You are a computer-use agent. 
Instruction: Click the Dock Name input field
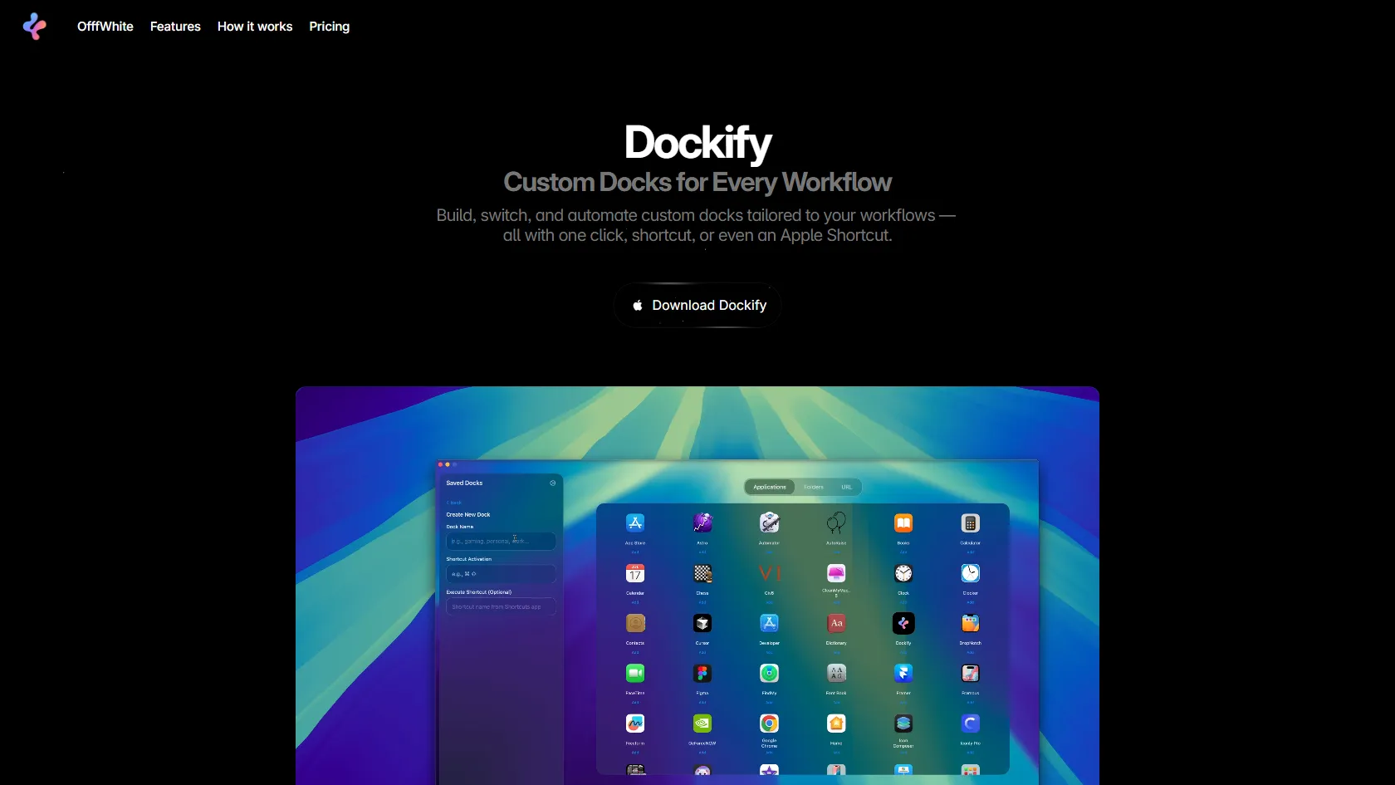pos(500,541)
